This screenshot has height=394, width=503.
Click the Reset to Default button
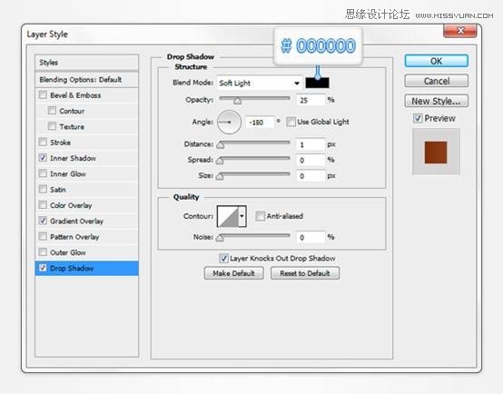click(305, 273)
